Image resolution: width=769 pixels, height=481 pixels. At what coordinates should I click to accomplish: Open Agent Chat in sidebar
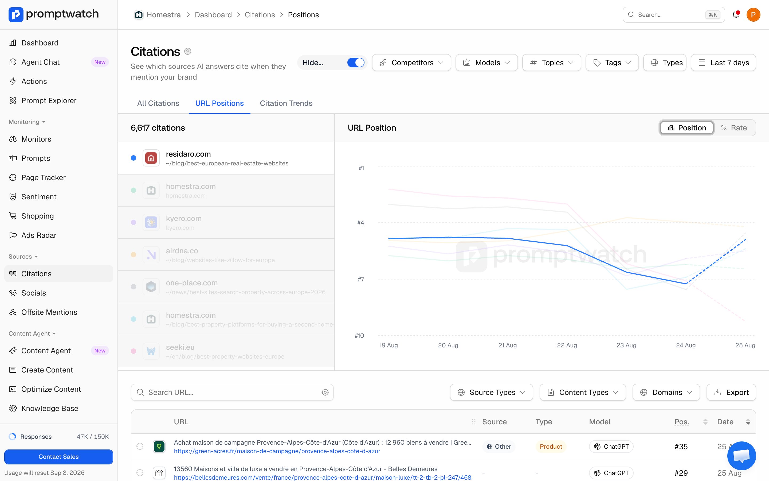coord(58,62)
